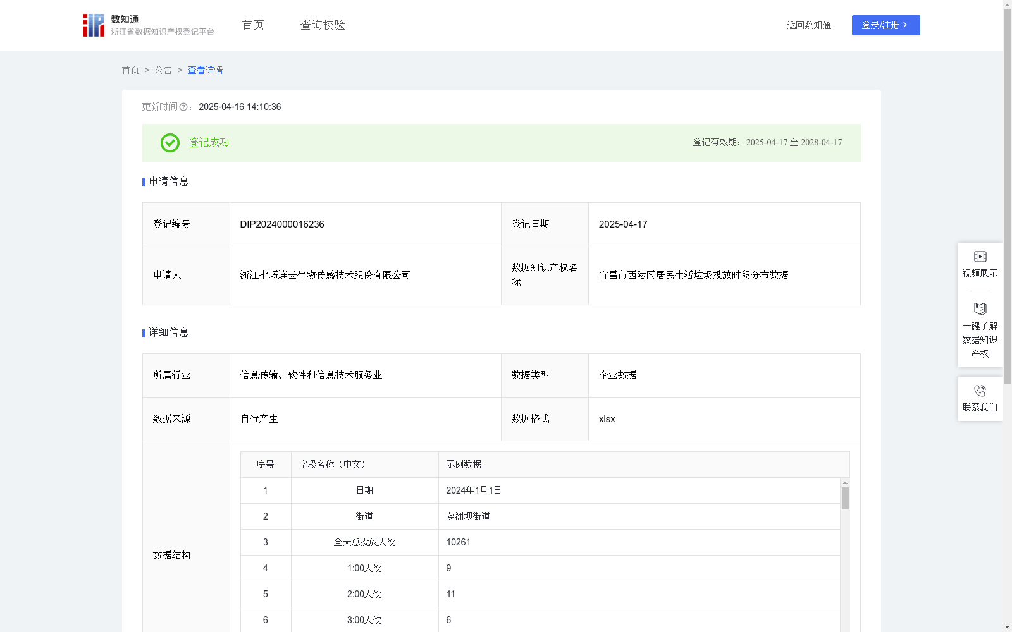The height and width of the screenshot is (632, 1012).
Task: Click the 全天总投放人次 field cell
Action: click(x=364, y=542)
